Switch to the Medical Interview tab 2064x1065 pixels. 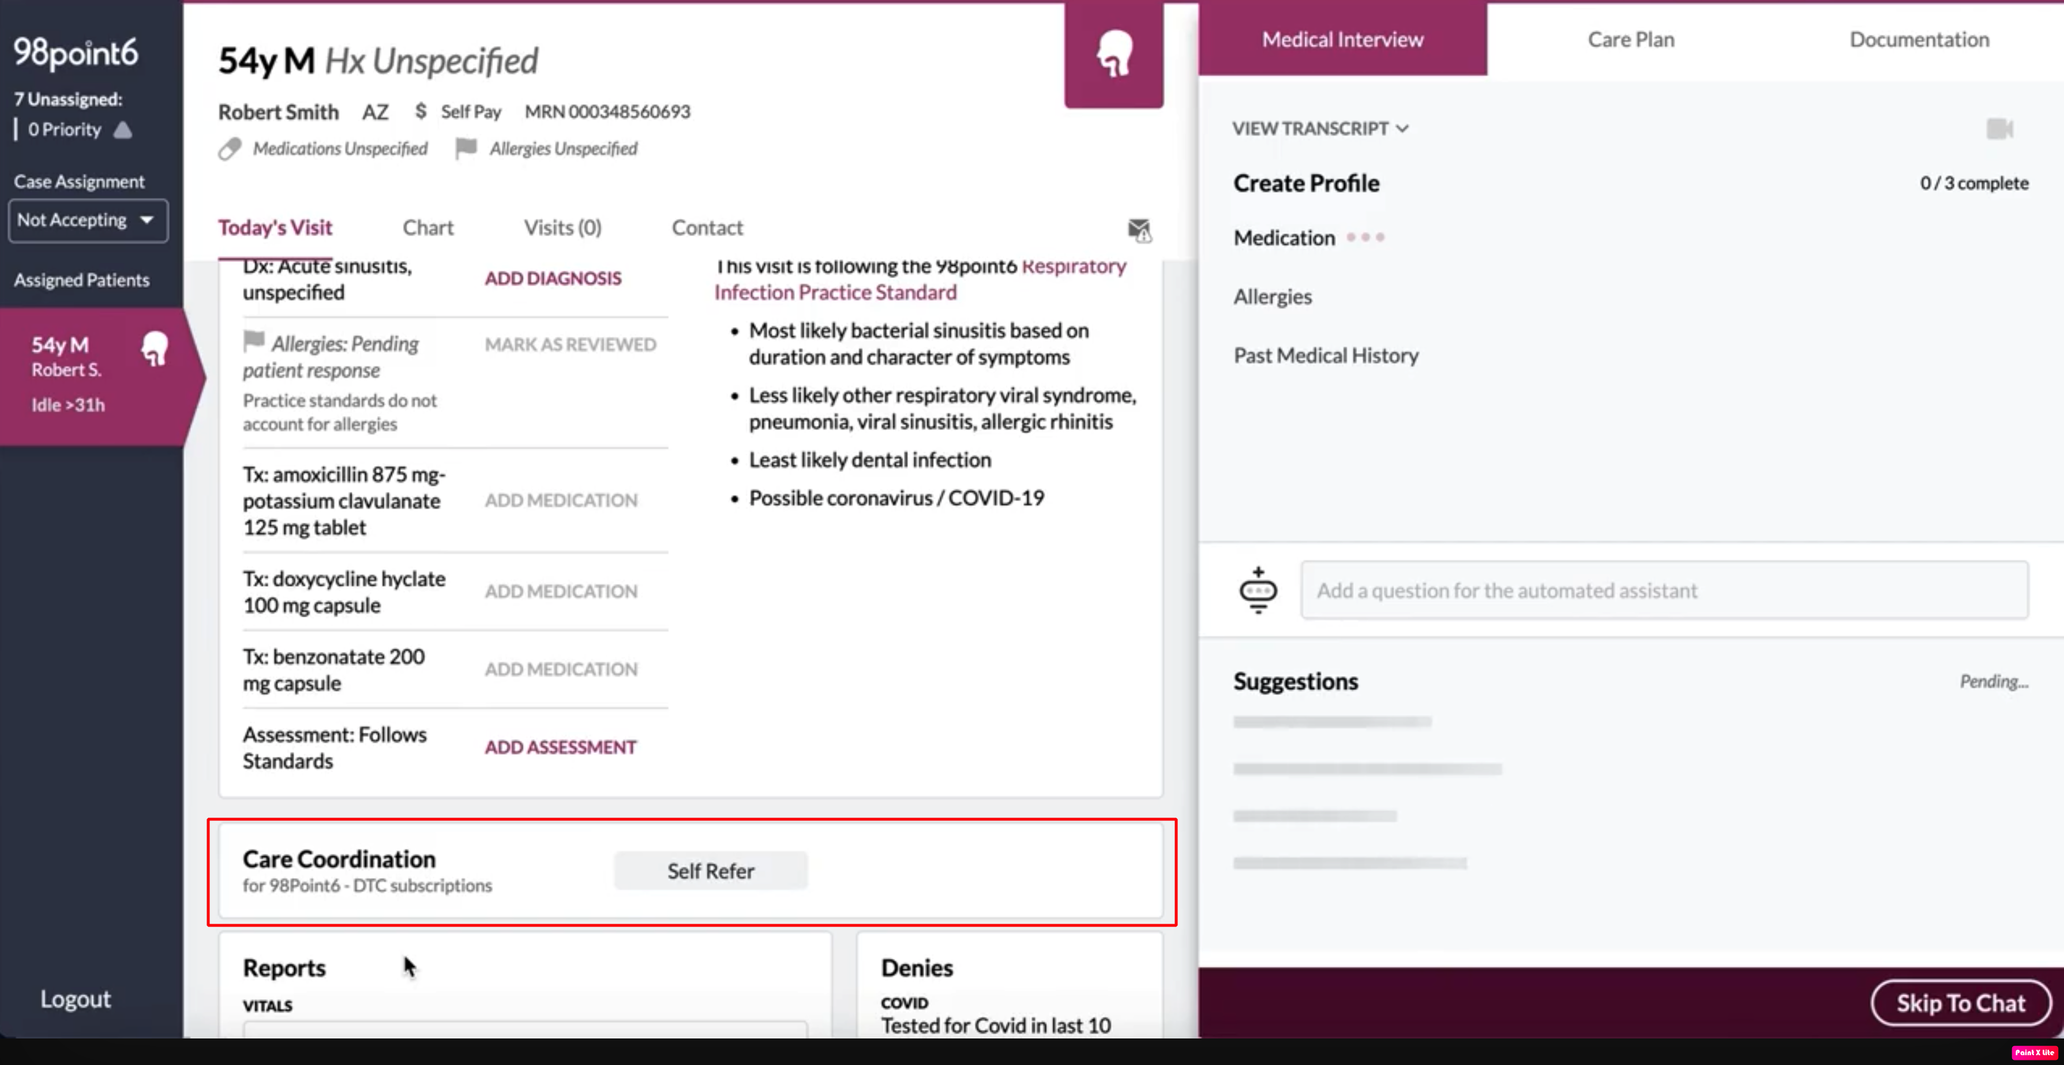[1342, 39]
